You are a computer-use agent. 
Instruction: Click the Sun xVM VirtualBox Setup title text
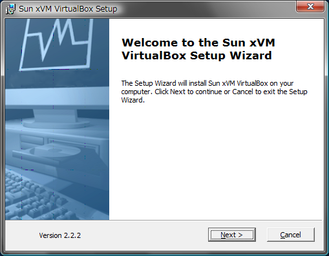click(68, 9)
